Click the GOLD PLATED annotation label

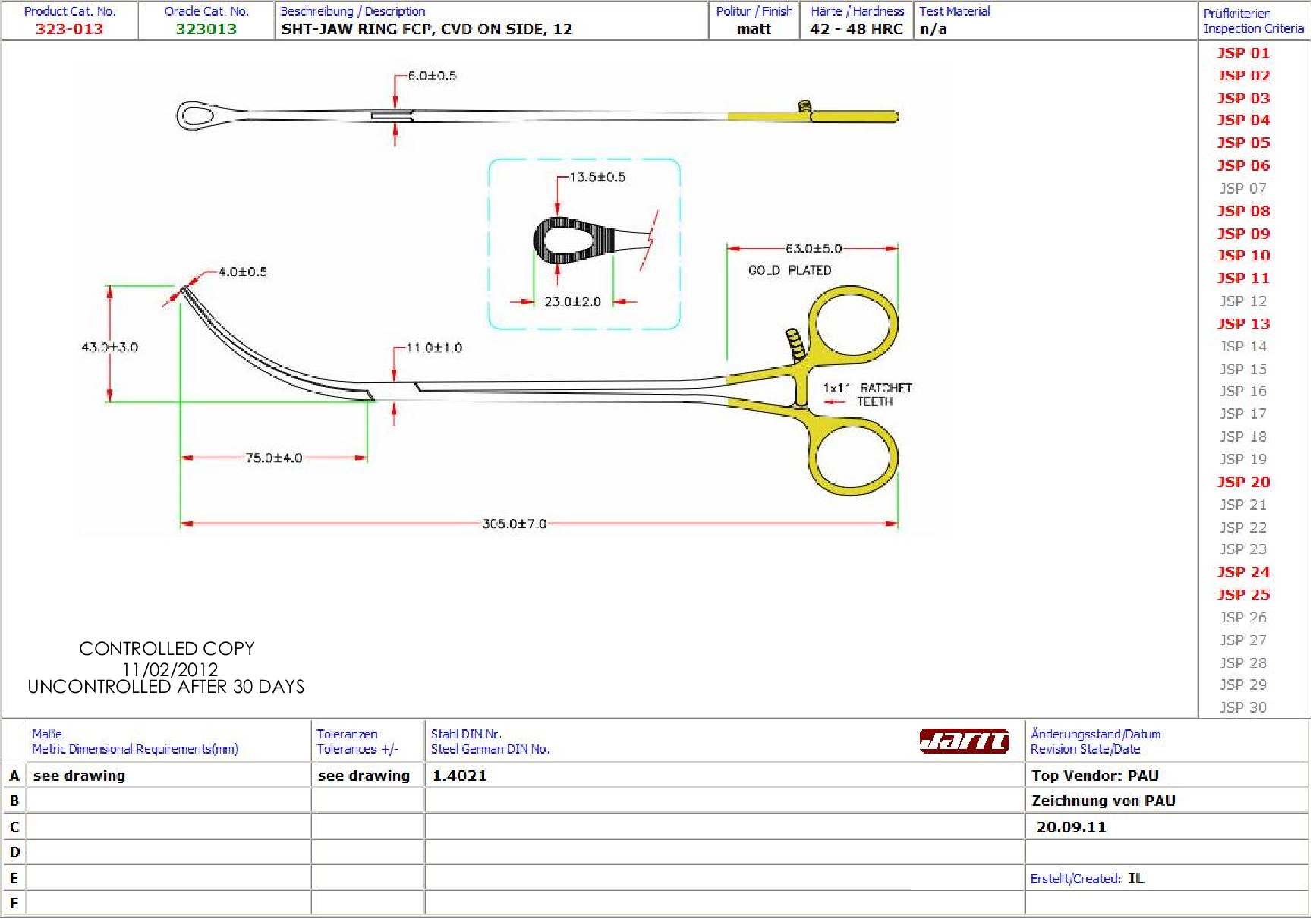tap(789, 270)
